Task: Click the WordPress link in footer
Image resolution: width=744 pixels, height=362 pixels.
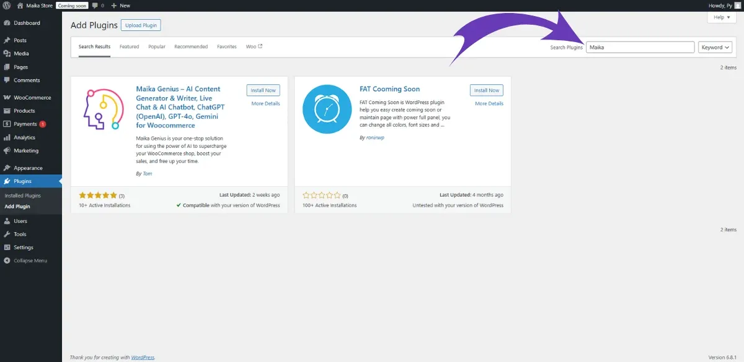Action: coord(143,357)
